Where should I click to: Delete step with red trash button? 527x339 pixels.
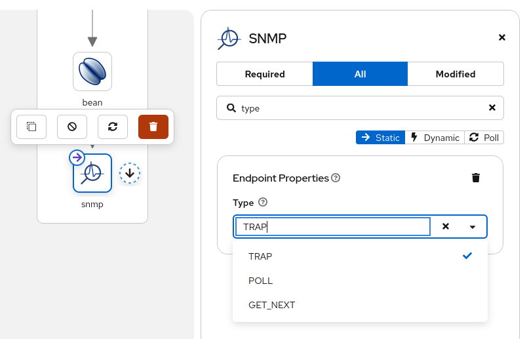tap(153, 127)
